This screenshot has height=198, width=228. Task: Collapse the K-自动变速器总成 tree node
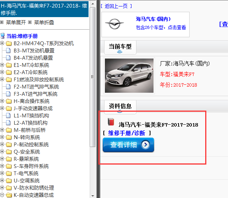tap(2, 195)
